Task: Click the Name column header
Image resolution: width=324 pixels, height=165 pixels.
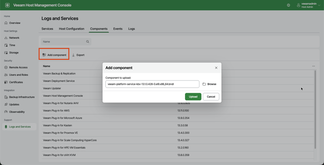Action: click(47, 66)
